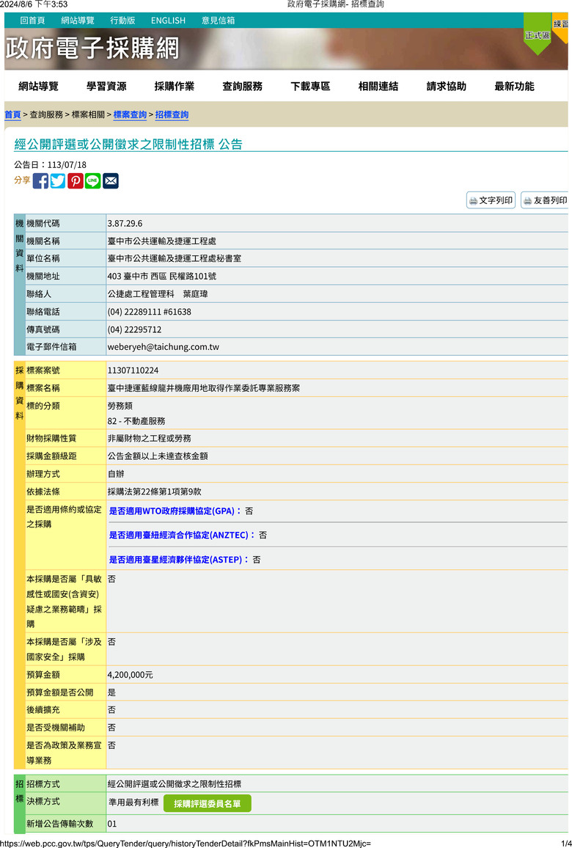Click the WTO政府採購協定(GPA) link
Viewport: 572px width, 848px height.
(175, 511)
